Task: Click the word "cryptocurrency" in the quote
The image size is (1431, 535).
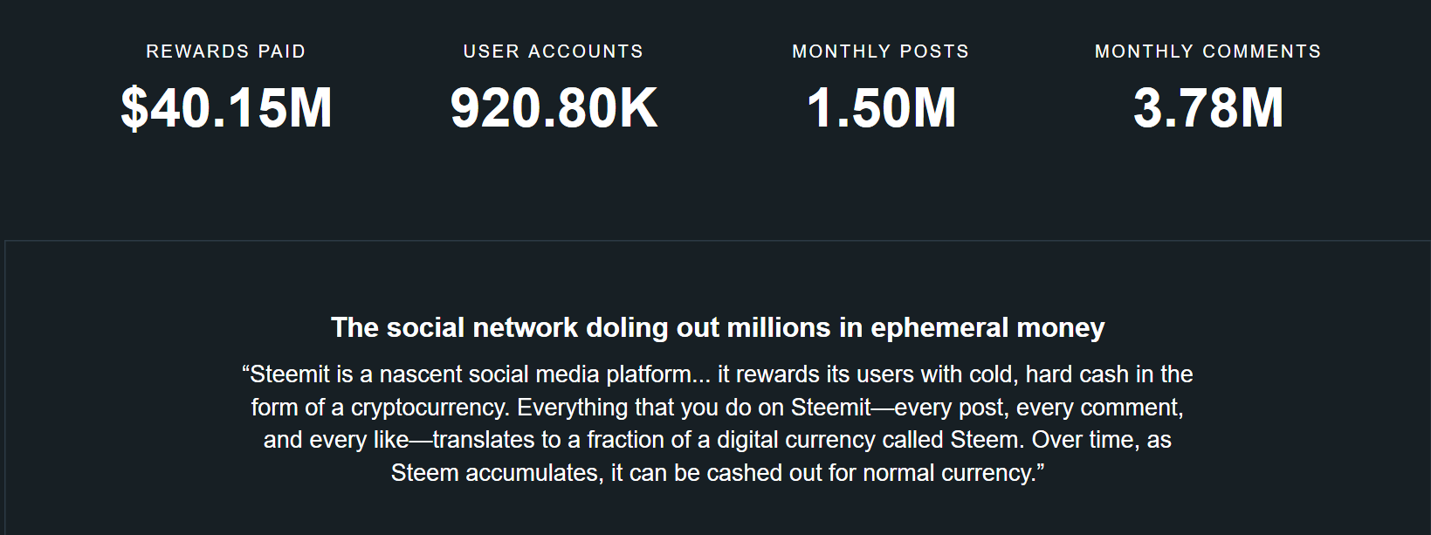Action: pos(426,408)
